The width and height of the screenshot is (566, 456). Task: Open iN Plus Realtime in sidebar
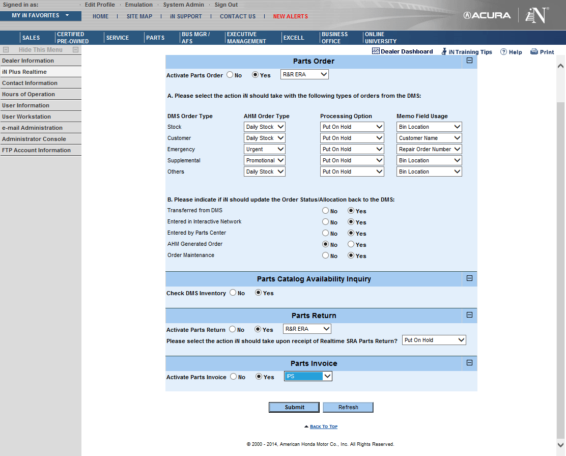click(40, 72)
